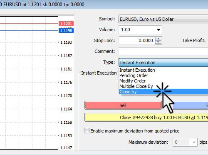208x155 pixels.
Task: Select Instant Execution from the Type list
Action: pos(163,70)
